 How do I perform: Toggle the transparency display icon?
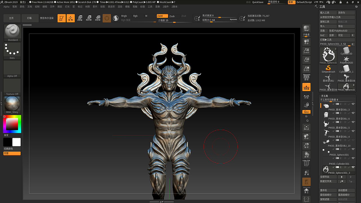pos(306,173)
